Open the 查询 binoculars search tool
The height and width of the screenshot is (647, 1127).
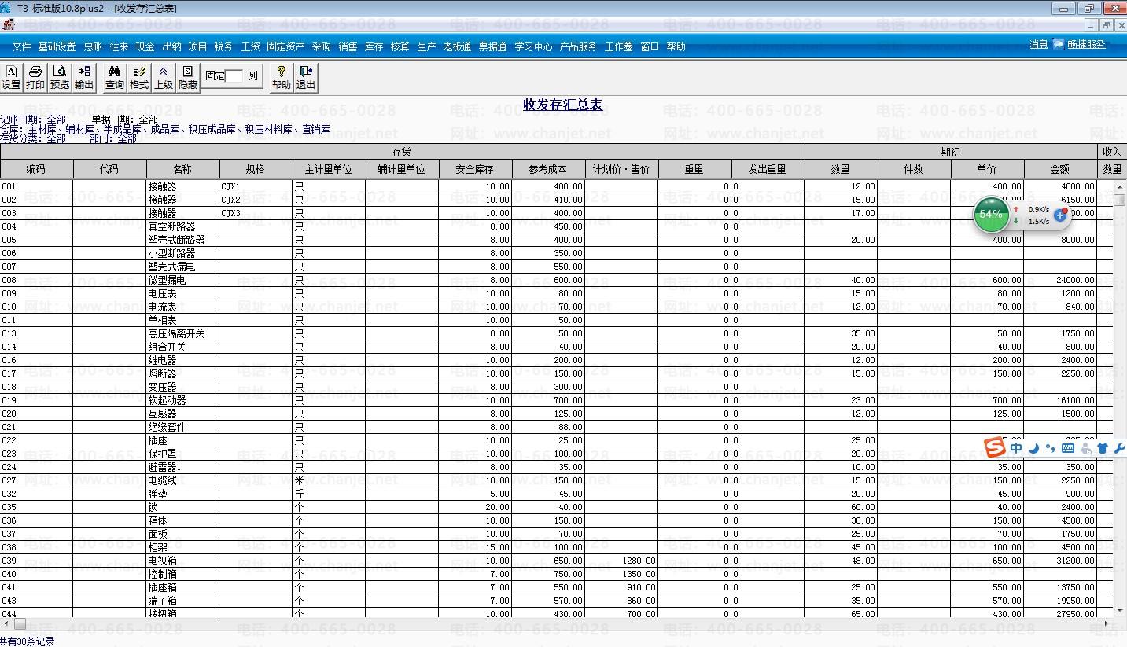(x=115, y=78)
